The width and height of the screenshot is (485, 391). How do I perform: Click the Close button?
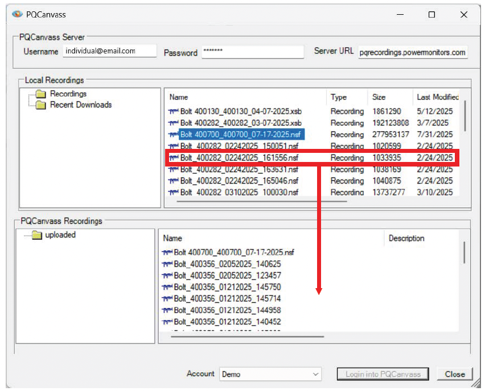tap(454, 374)
